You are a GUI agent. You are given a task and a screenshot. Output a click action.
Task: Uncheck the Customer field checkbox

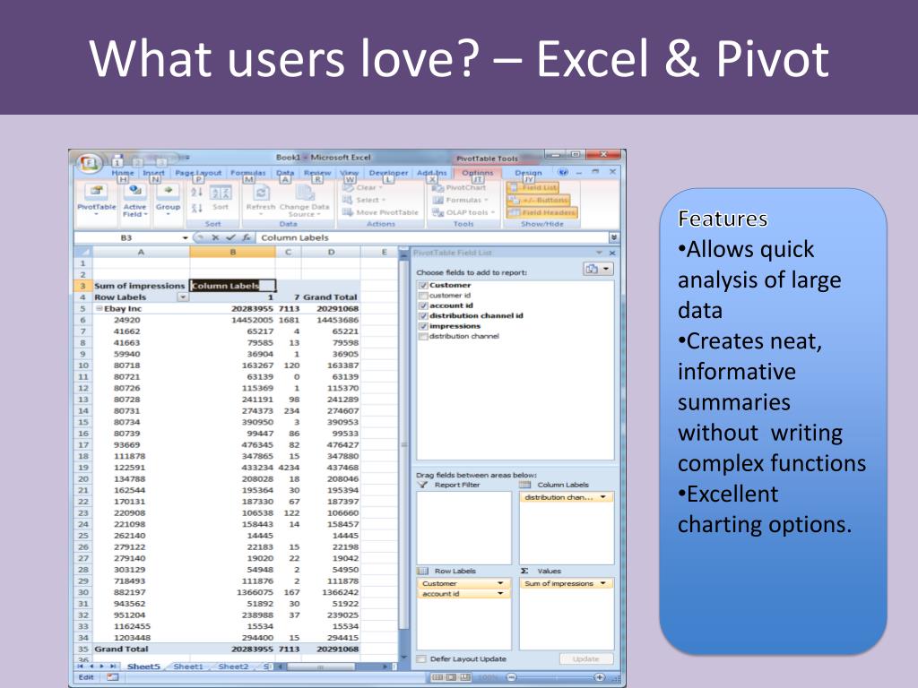click(x=423, y=286)
